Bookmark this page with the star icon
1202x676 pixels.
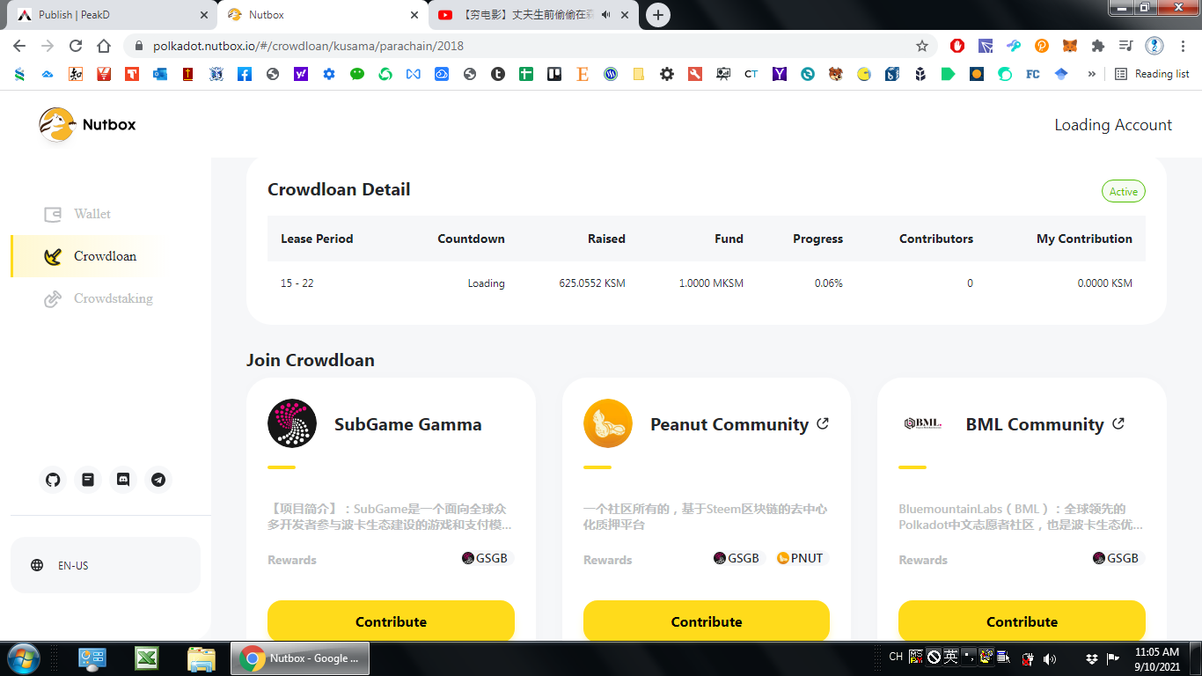922,46
